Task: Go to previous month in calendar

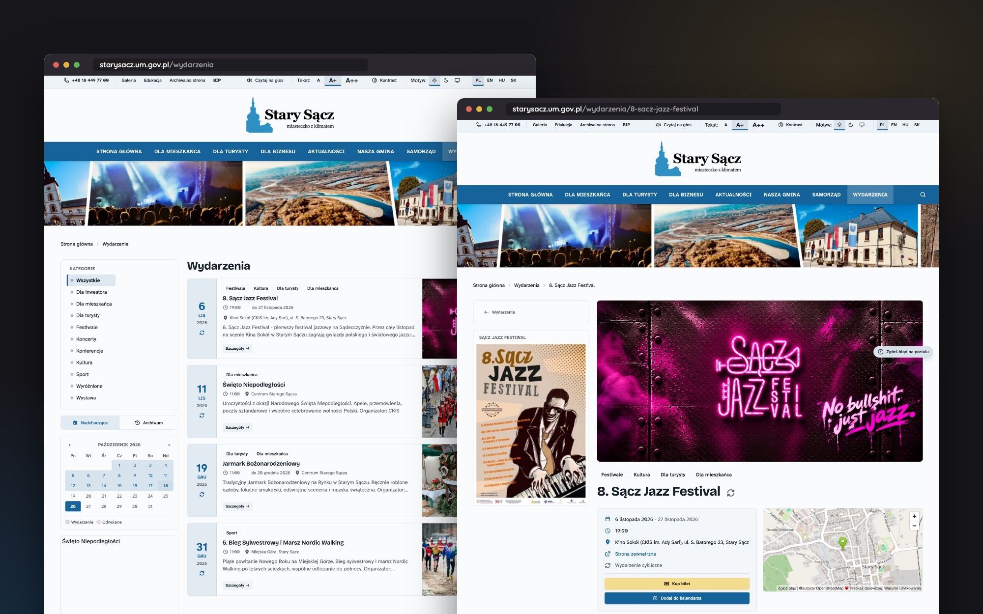Action: tap(70, 445)
